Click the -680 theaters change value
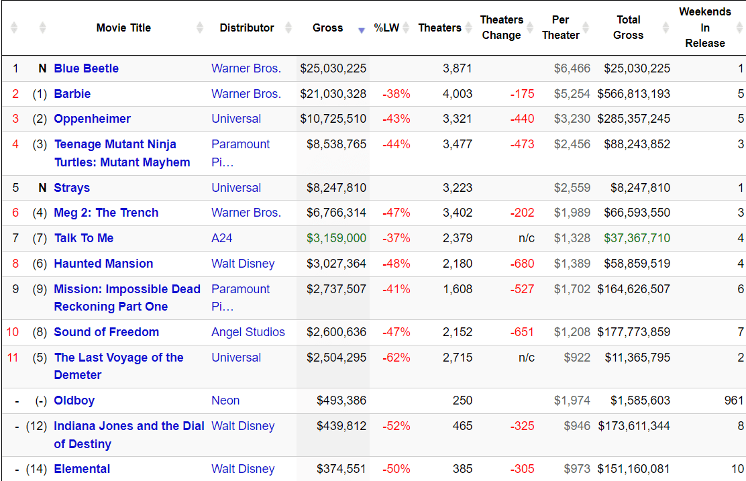The width and height of the screenshot is (746, 481). point(523,264)
